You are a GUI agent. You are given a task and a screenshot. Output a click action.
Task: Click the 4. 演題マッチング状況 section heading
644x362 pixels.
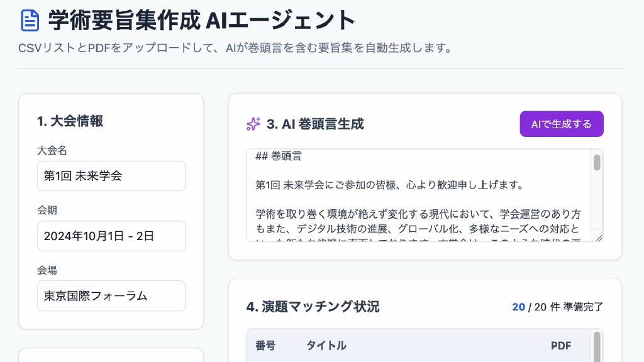click(313, 307)
